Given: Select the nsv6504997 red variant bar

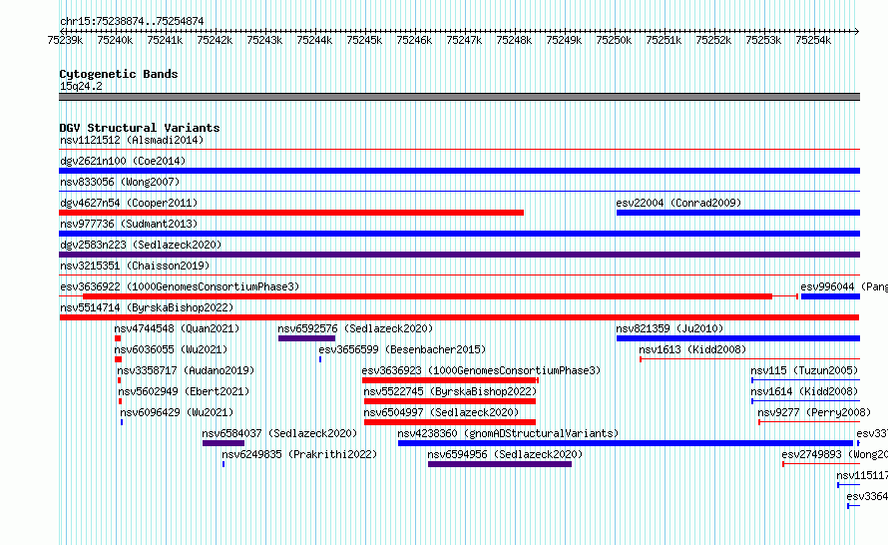Looking at the screenshot, I should coord(450,422).
